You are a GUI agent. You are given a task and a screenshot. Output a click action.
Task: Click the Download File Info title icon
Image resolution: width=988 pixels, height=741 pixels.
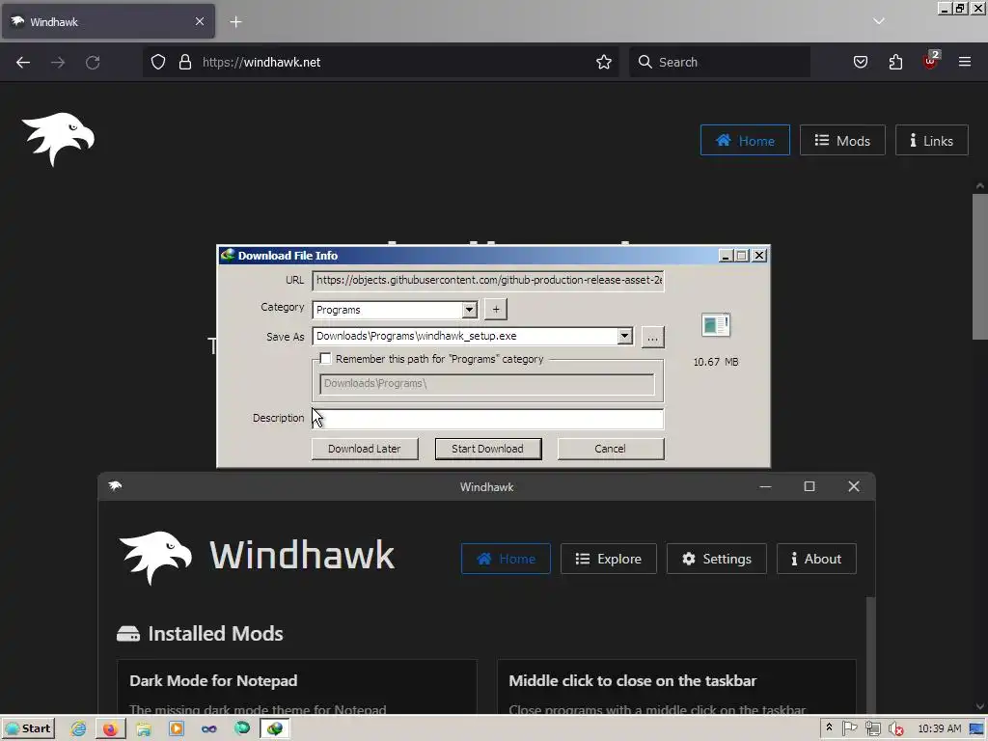pyautogui.click(x=228, y=255)
